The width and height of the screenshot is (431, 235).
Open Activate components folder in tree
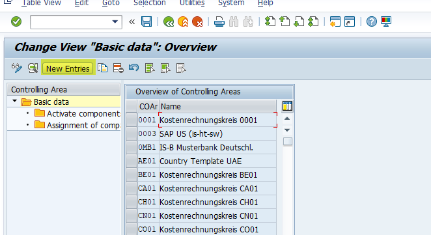pos(77,113)
